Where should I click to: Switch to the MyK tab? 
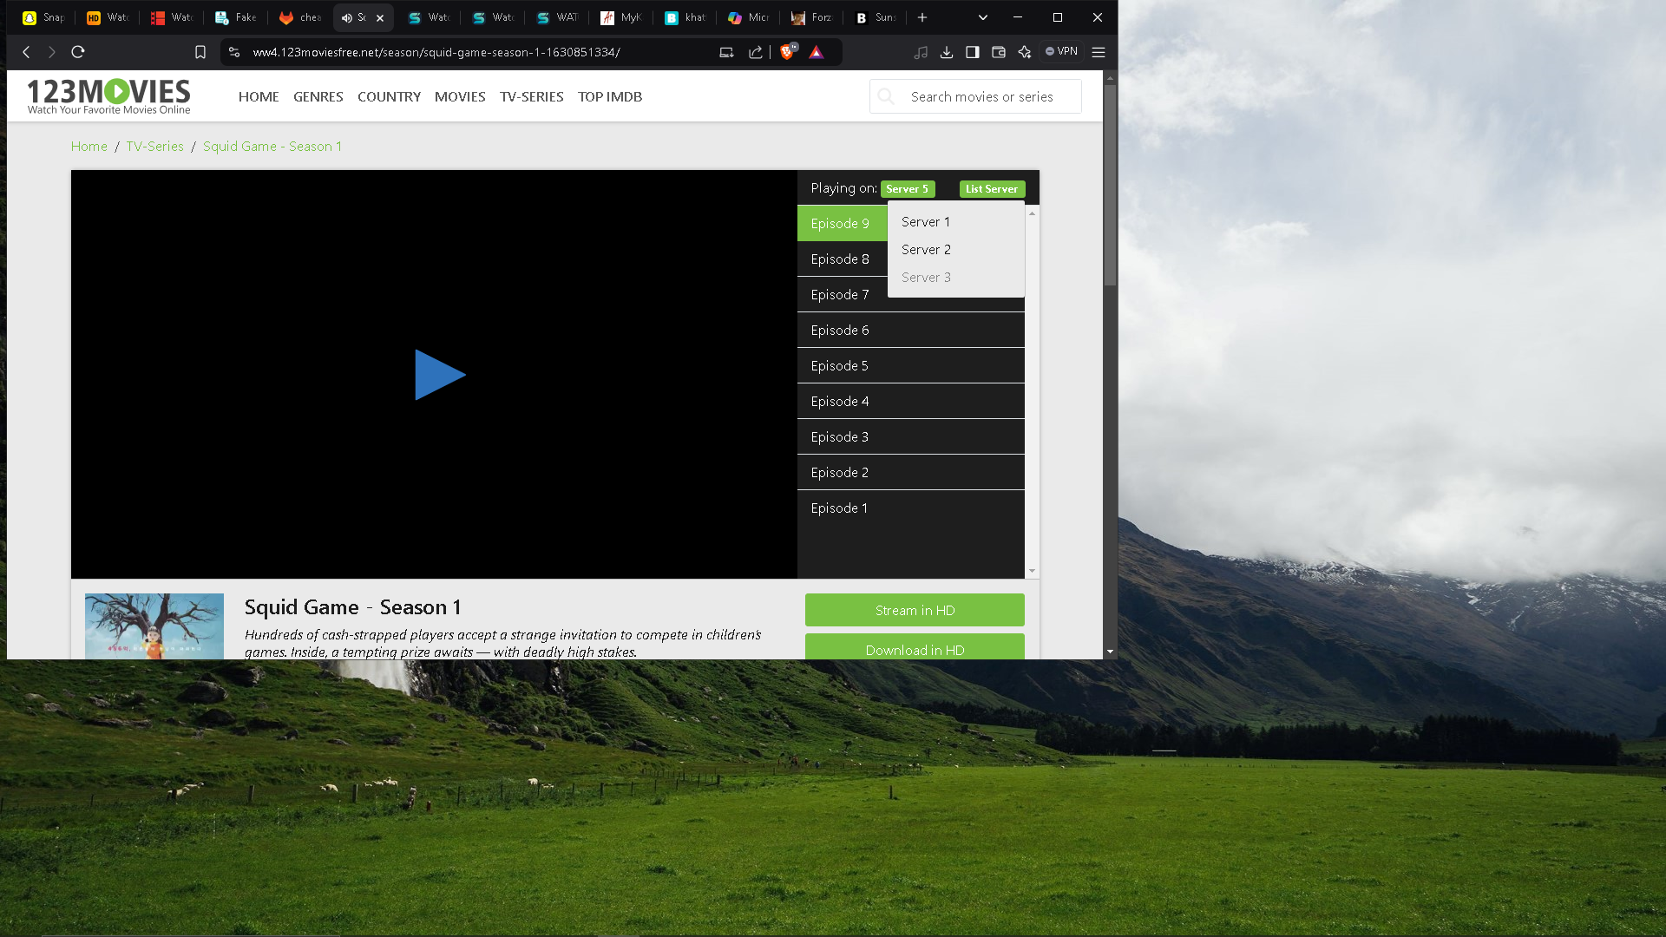click(x=621, y=17)
